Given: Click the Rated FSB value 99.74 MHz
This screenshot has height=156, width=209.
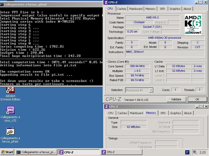Looking at the screenshot, I should tap(137, 80).
